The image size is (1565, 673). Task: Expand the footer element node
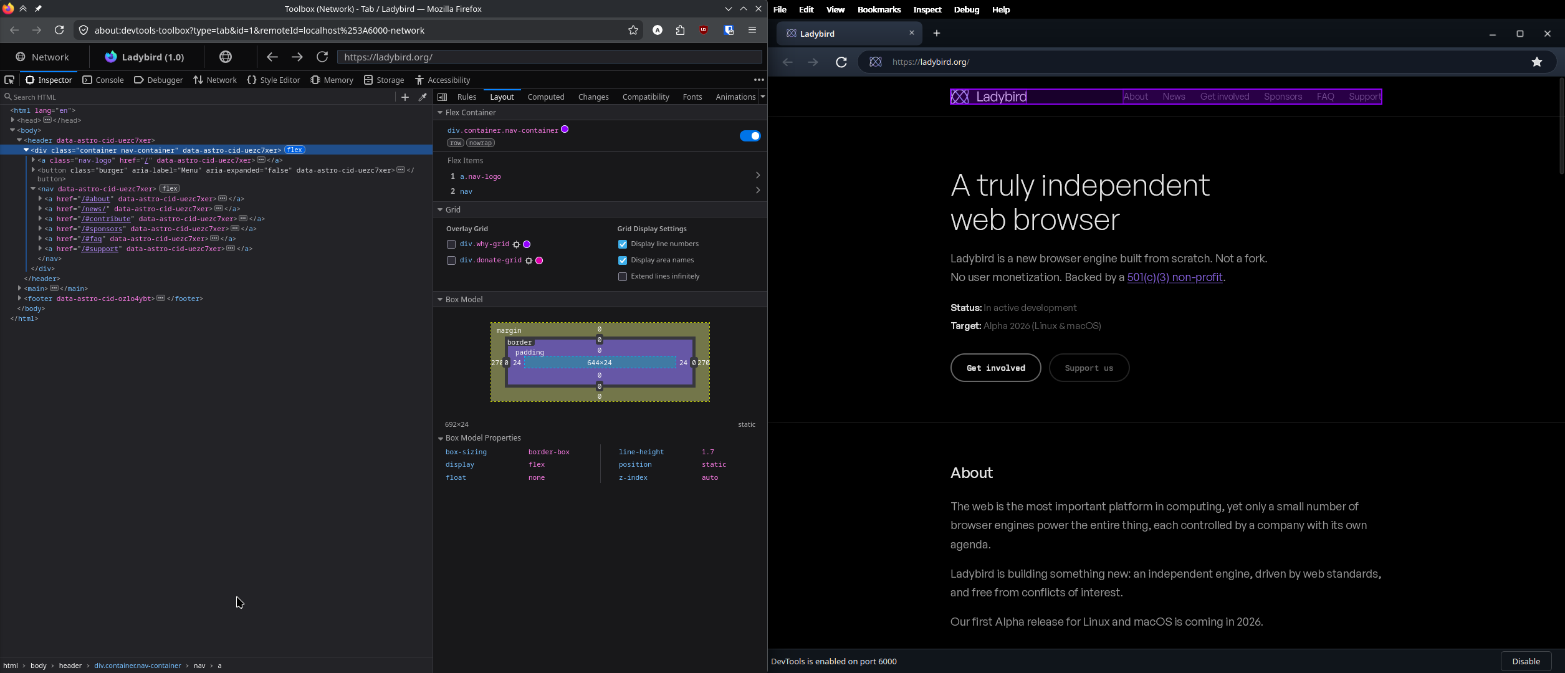(x=19, y=298)
